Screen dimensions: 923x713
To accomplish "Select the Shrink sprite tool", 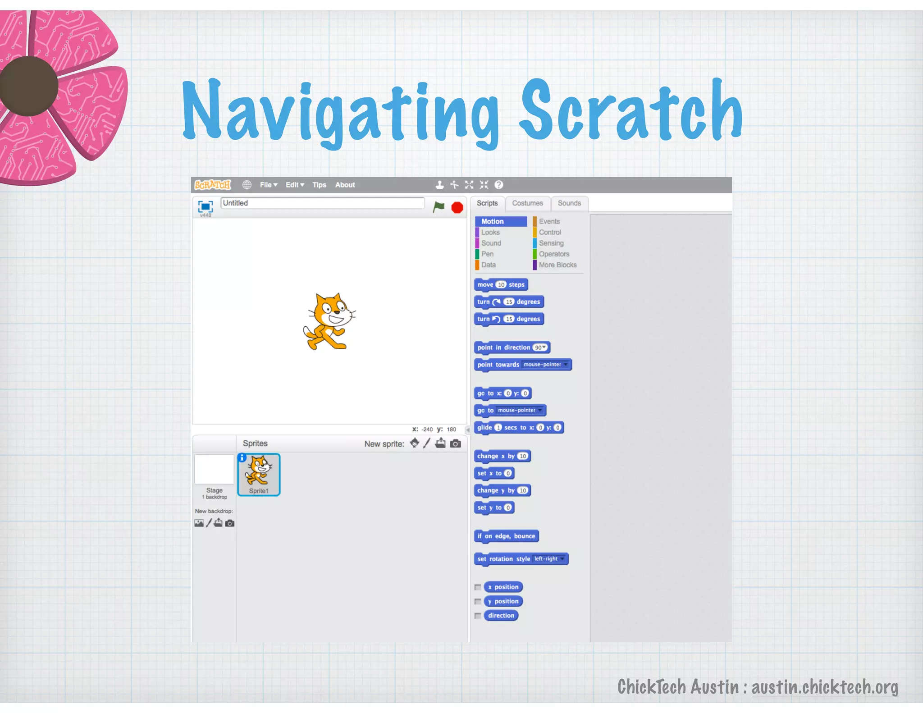I will coord(484,185).
